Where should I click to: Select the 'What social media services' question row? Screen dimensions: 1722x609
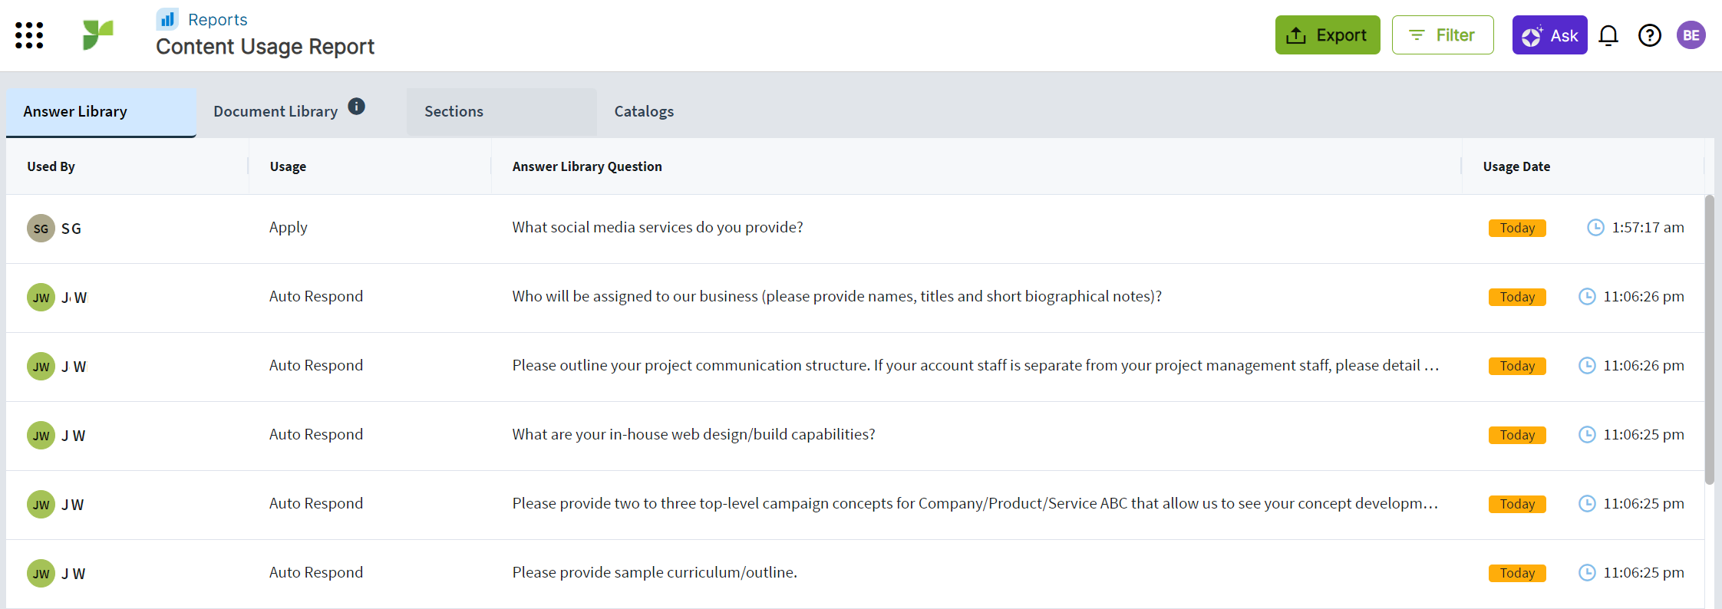pyautogui.click(x=856, y=229)
